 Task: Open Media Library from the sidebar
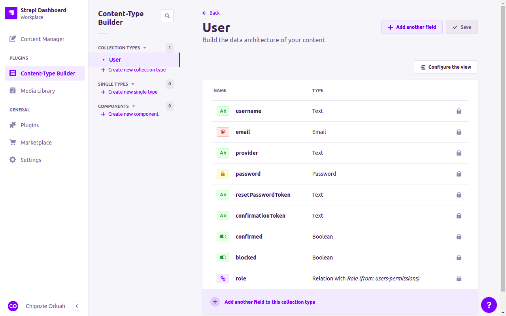[38, 91]
